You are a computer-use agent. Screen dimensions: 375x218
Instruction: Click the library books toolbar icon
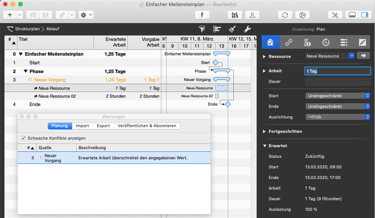[235, 15]
